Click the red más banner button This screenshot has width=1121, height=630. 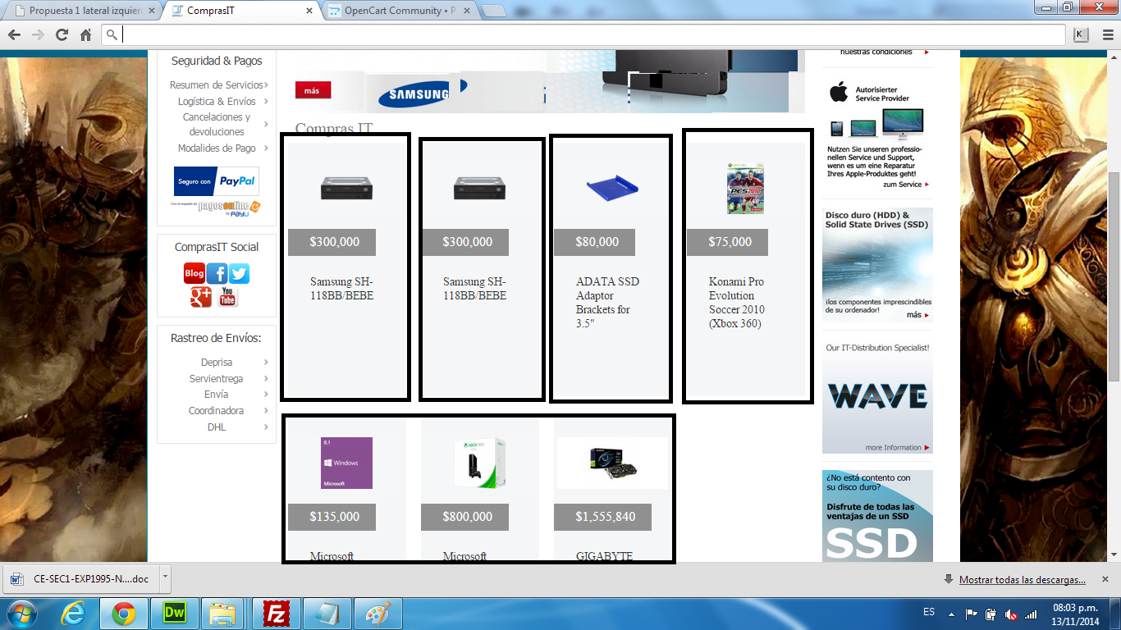[313, 90]
